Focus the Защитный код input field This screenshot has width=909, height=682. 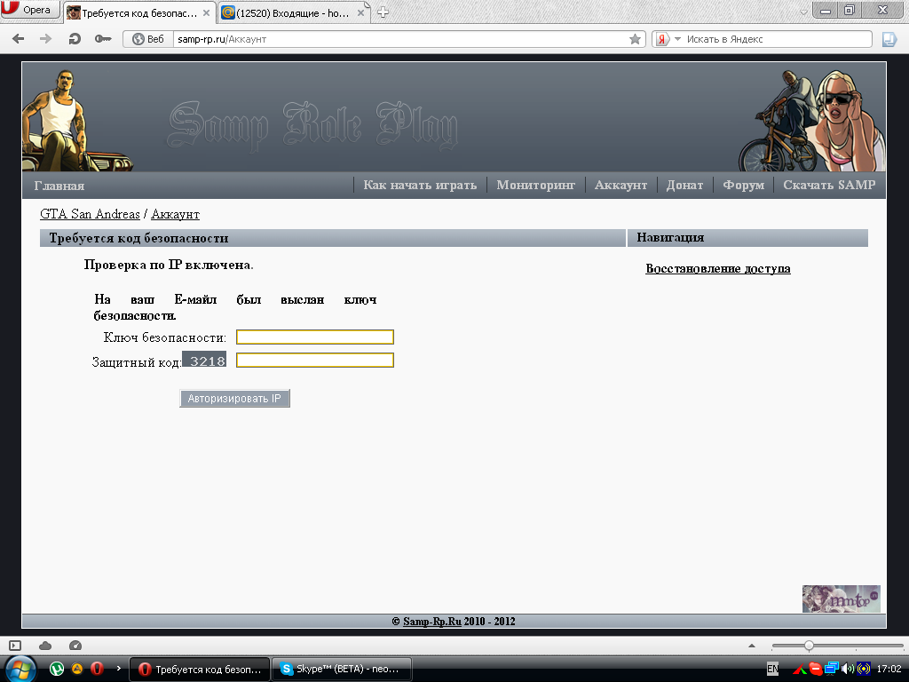point(315,361)
